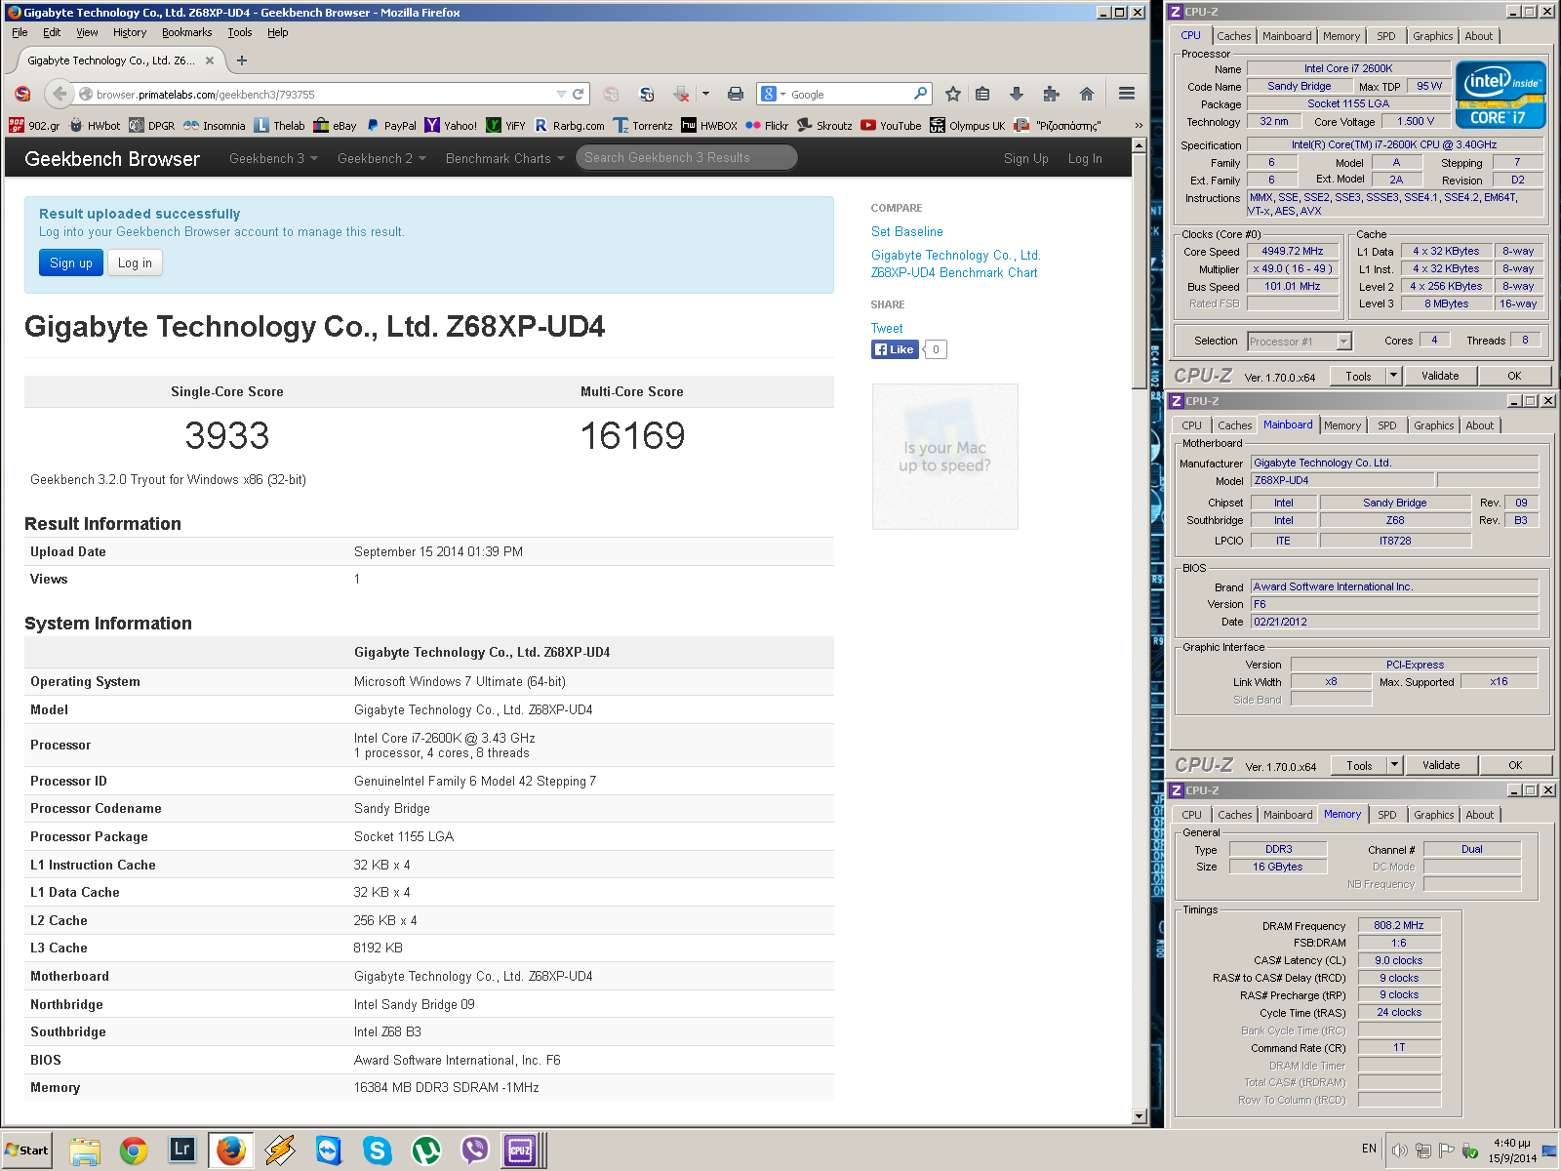1561x1171 pixels.
Task: Open Torrentz bookmark
Action: click(x=643, y=126)
